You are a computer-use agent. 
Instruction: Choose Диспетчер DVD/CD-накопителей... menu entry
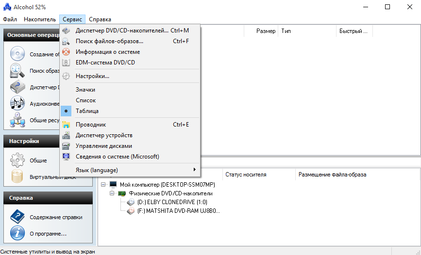coord(130,31)
